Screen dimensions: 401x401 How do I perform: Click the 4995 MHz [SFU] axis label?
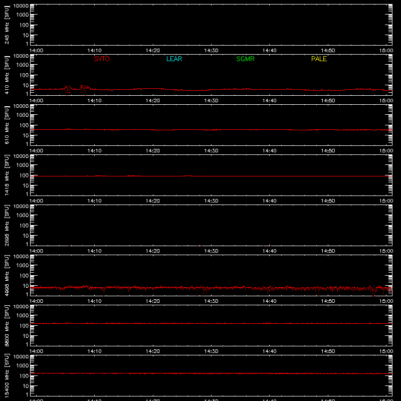[x=7, y=275]
